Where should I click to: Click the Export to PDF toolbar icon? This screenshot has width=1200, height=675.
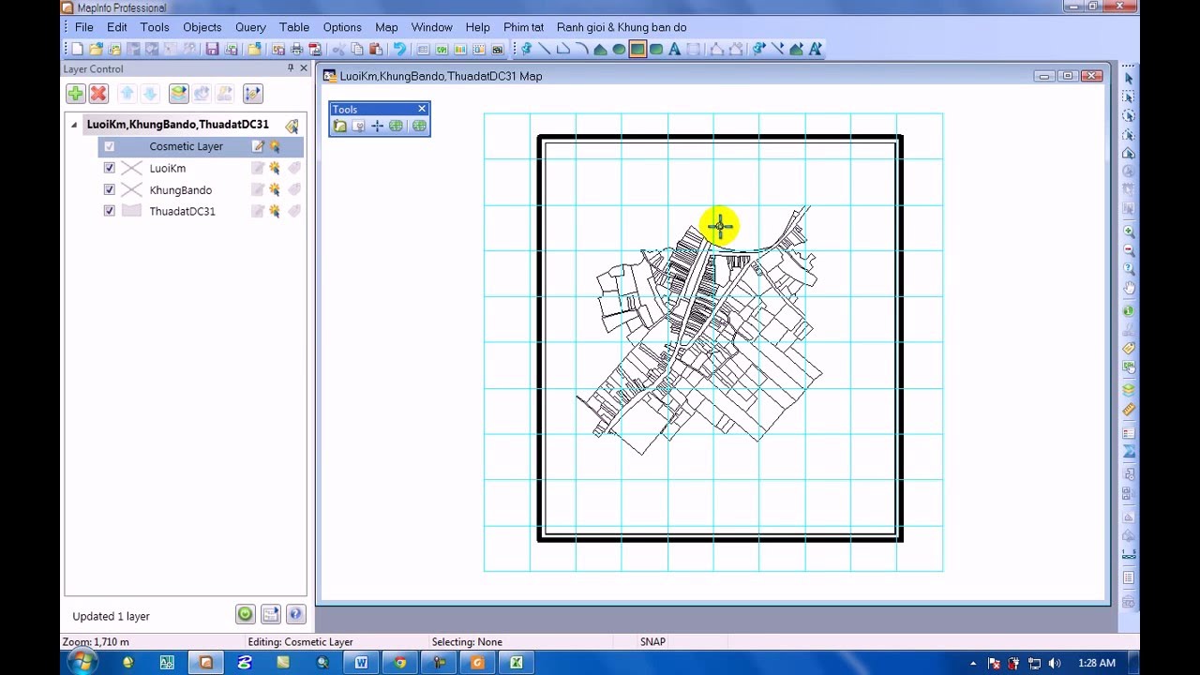pos(315,49)
